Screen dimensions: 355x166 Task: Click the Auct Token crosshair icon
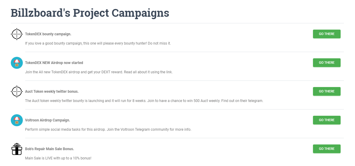17,92
